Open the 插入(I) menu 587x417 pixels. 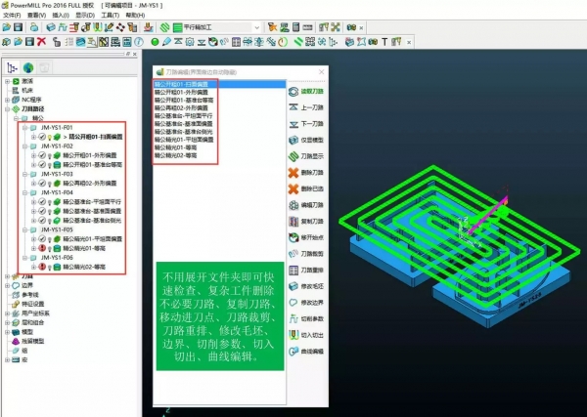(61, 16)
